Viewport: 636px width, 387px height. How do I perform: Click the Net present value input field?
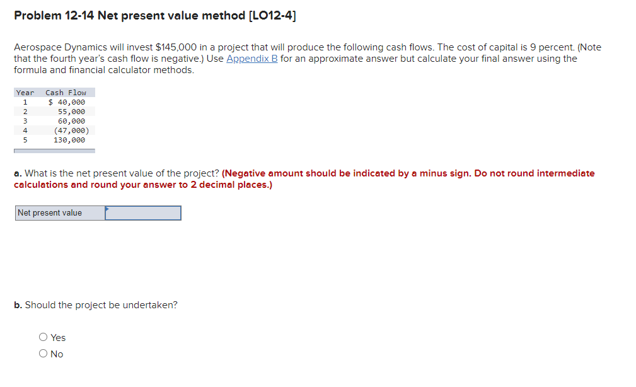(x=143, y=213)
